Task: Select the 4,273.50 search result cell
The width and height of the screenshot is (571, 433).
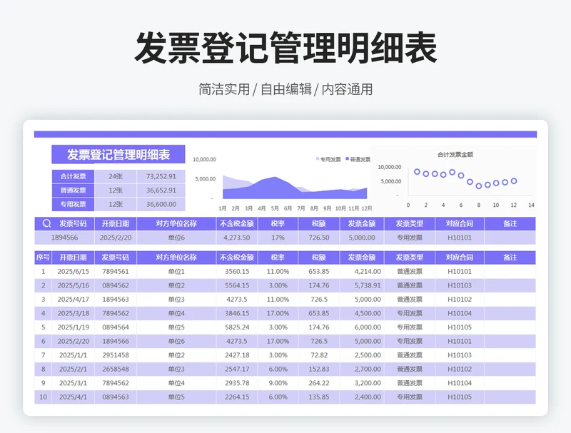Action: [237, 238]
